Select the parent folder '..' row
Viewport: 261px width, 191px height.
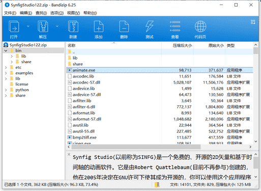click(160, 52)
